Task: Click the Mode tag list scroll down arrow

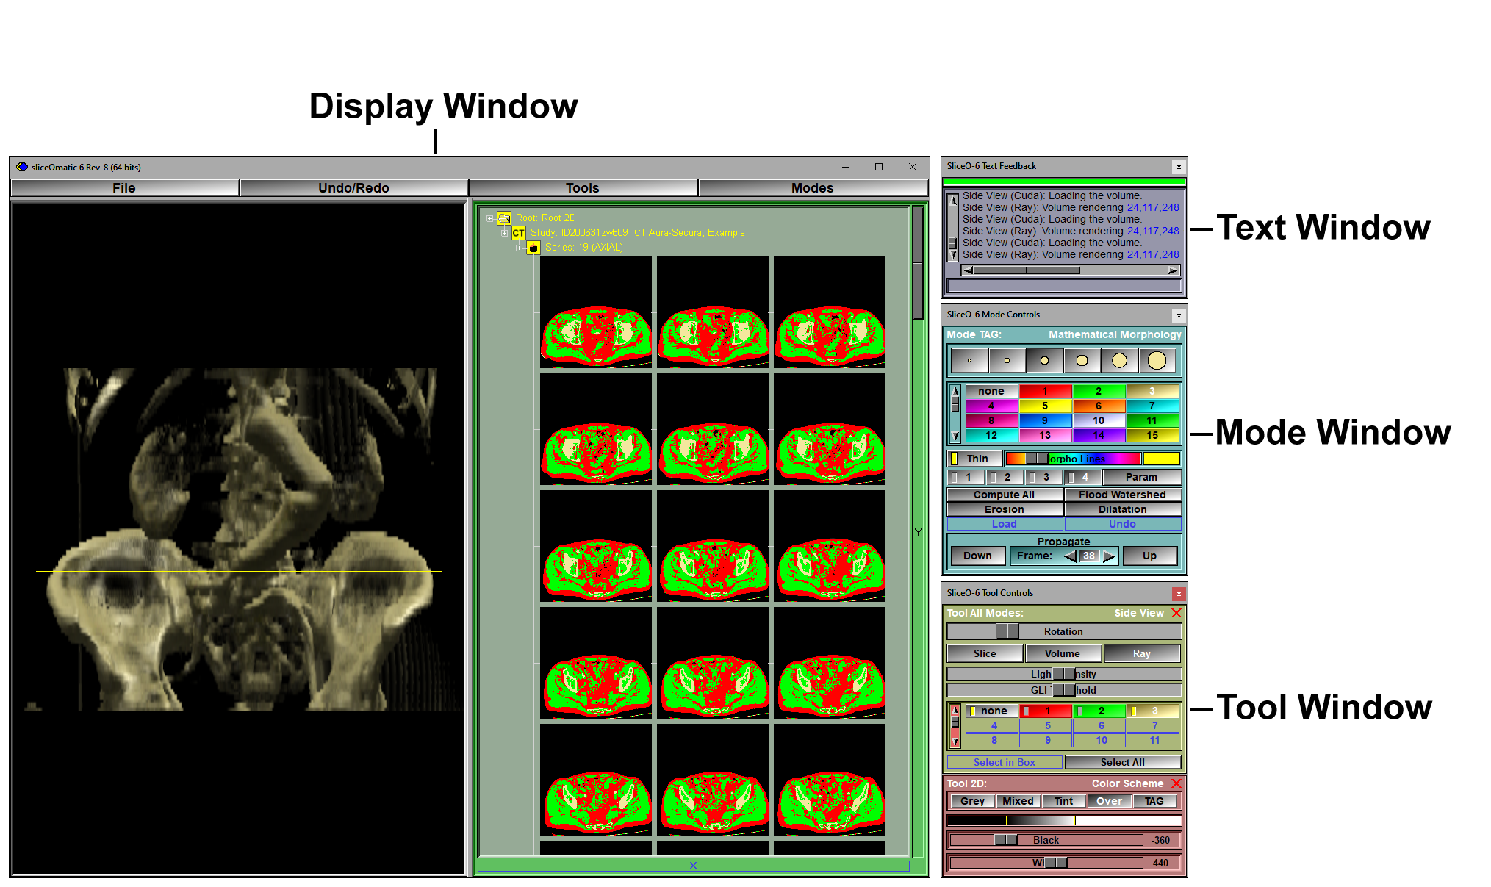Action: click(955, 436)
